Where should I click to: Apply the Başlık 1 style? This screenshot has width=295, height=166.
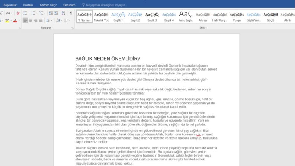click(118, 16)
